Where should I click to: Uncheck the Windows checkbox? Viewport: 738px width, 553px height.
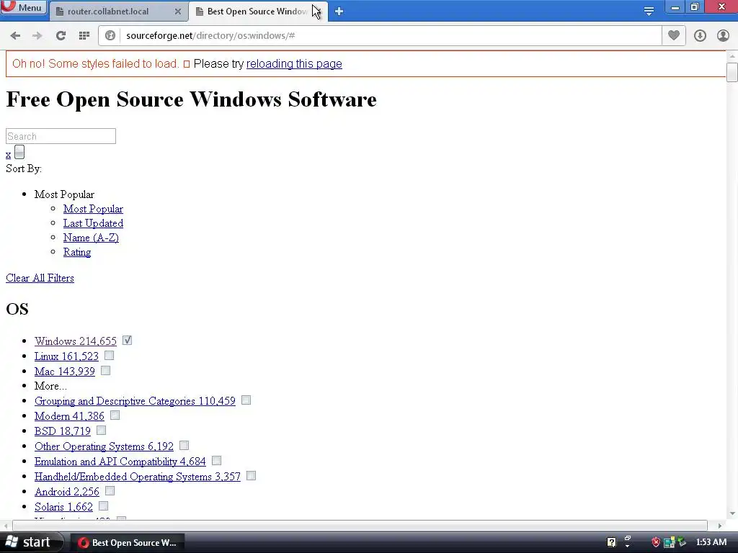pos(127,340)
